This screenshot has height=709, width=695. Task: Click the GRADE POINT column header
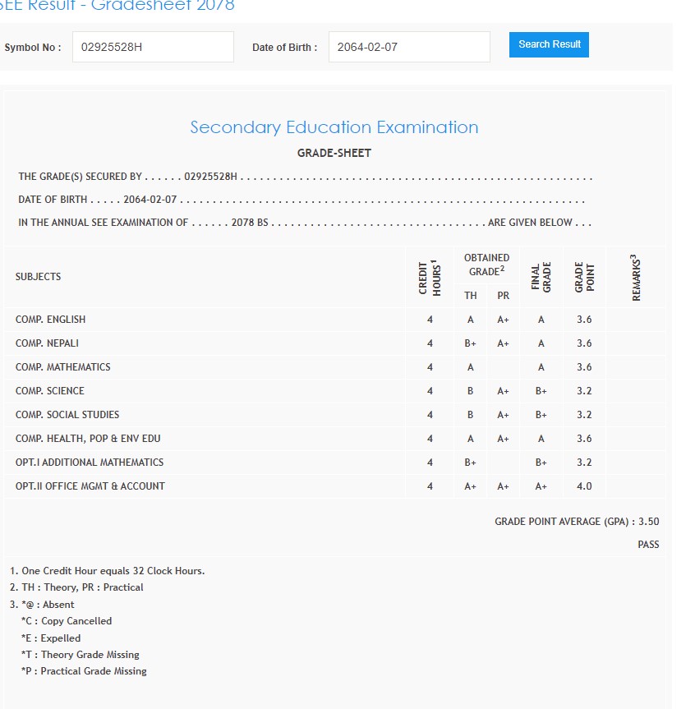point(584,278)
